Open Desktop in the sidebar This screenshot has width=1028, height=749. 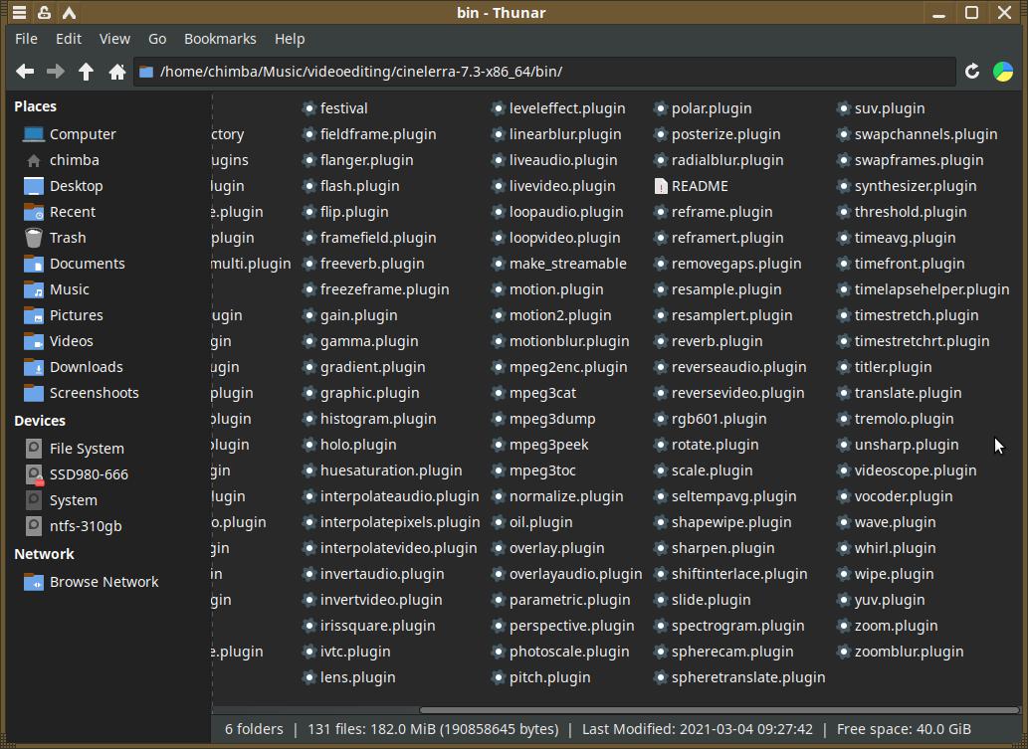[x=64, y=186]
